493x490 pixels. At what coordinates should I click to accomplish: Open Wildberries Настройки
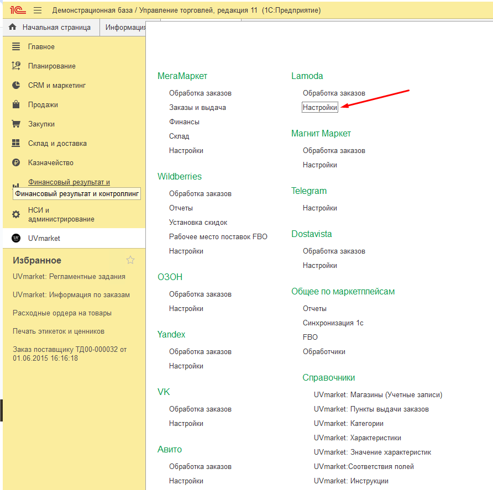[186, 251]
